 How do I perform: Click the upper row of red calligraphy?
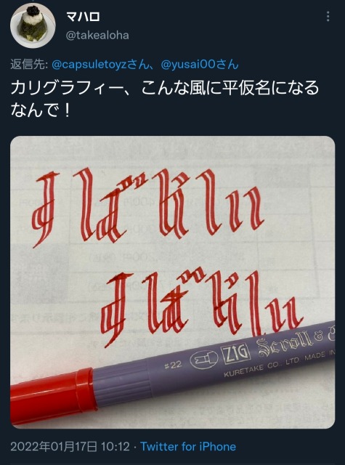tap(147, 206)
